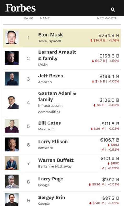The width and height of the screenshot is (124, 206).
Task: Select the Jeff Bezos name link
Action: click(x=51, y=76)
